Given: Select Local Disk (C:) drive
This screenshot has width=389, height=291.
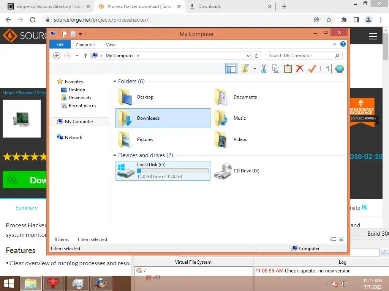Looking at the screenshot, I should click(x=163, y=171).
